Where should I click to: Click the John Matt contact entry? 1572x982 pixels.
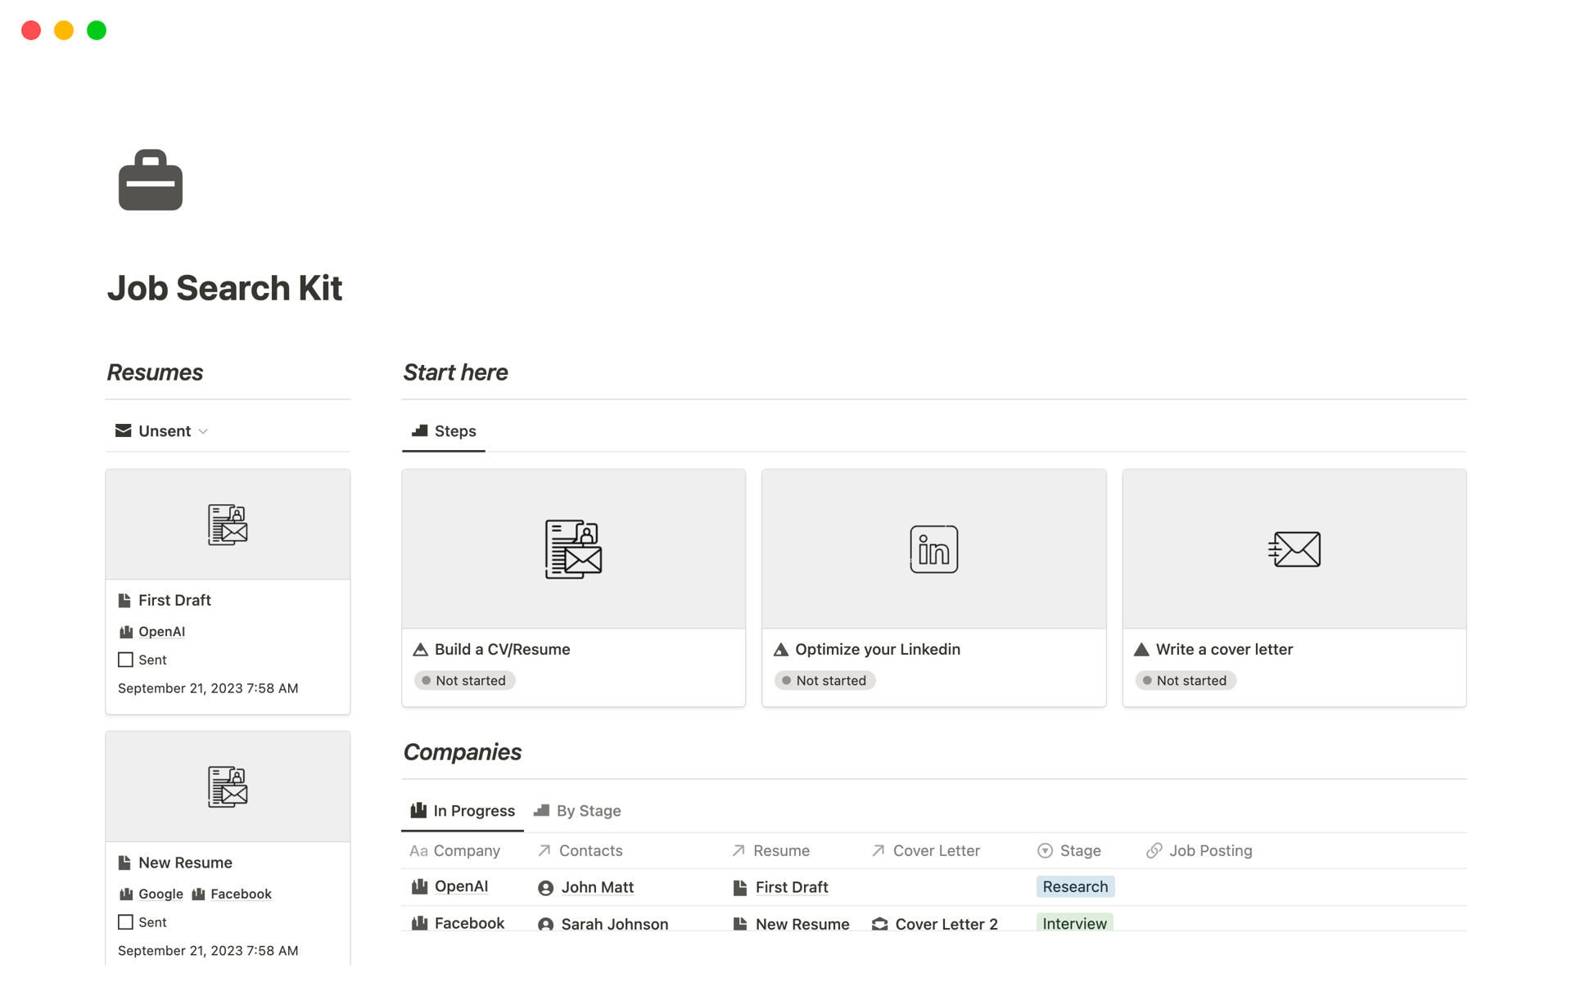596,885
